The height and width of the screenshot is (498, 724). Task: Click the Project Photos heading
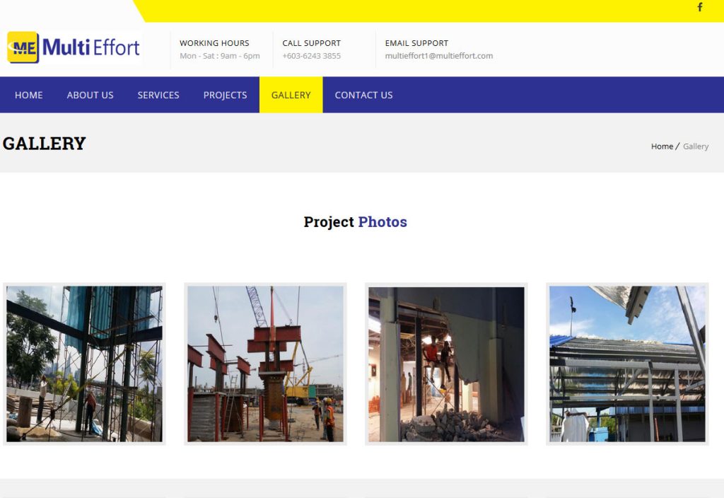355,222
